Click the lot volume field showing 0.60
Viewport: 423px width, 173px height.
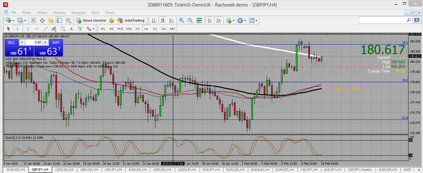34,42
